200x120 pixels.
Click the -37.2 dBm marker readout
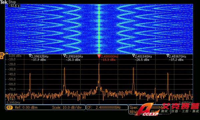tap(176, 60)
